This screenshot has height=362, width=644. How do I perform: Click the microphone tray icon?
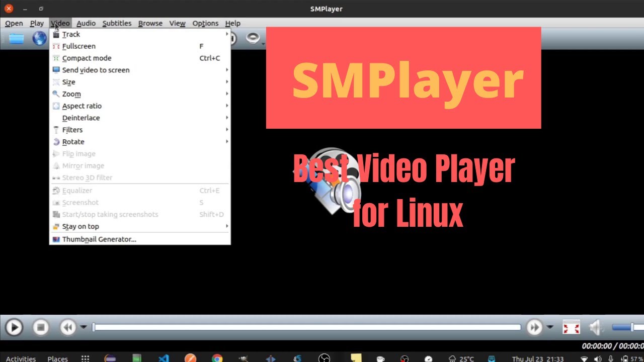click(611, 358)
